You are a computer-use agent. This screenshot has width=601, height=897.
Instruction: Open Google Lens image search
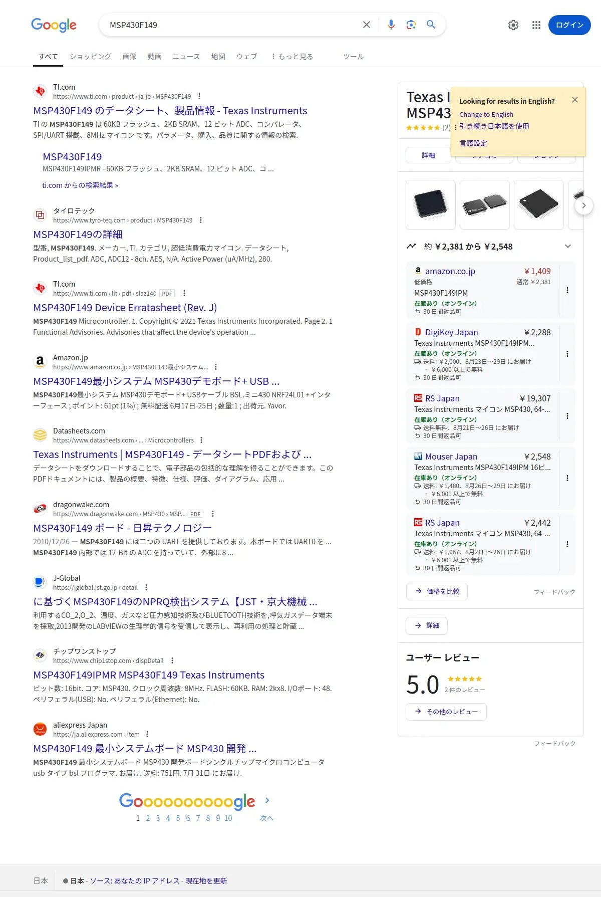(x=411, y=25)
